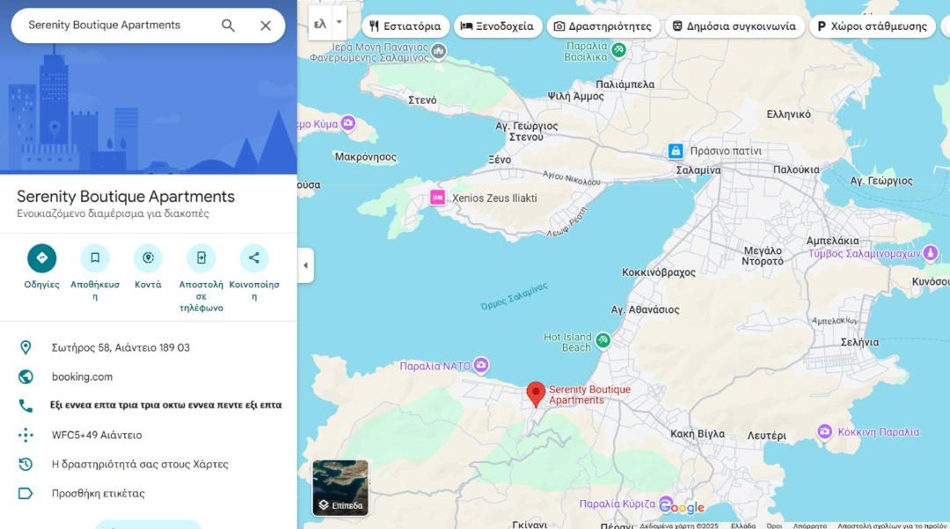950x529 pixels.
Task: Select the Hot Island Beach marker
Action: point(603,341)
